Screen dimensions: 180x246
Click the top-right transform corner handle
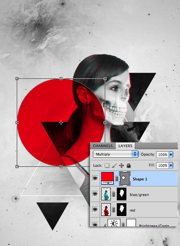[105, 78]
